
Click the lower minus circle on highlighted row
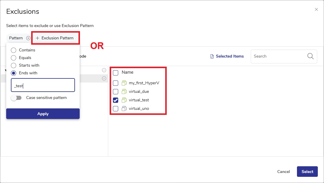104,78
